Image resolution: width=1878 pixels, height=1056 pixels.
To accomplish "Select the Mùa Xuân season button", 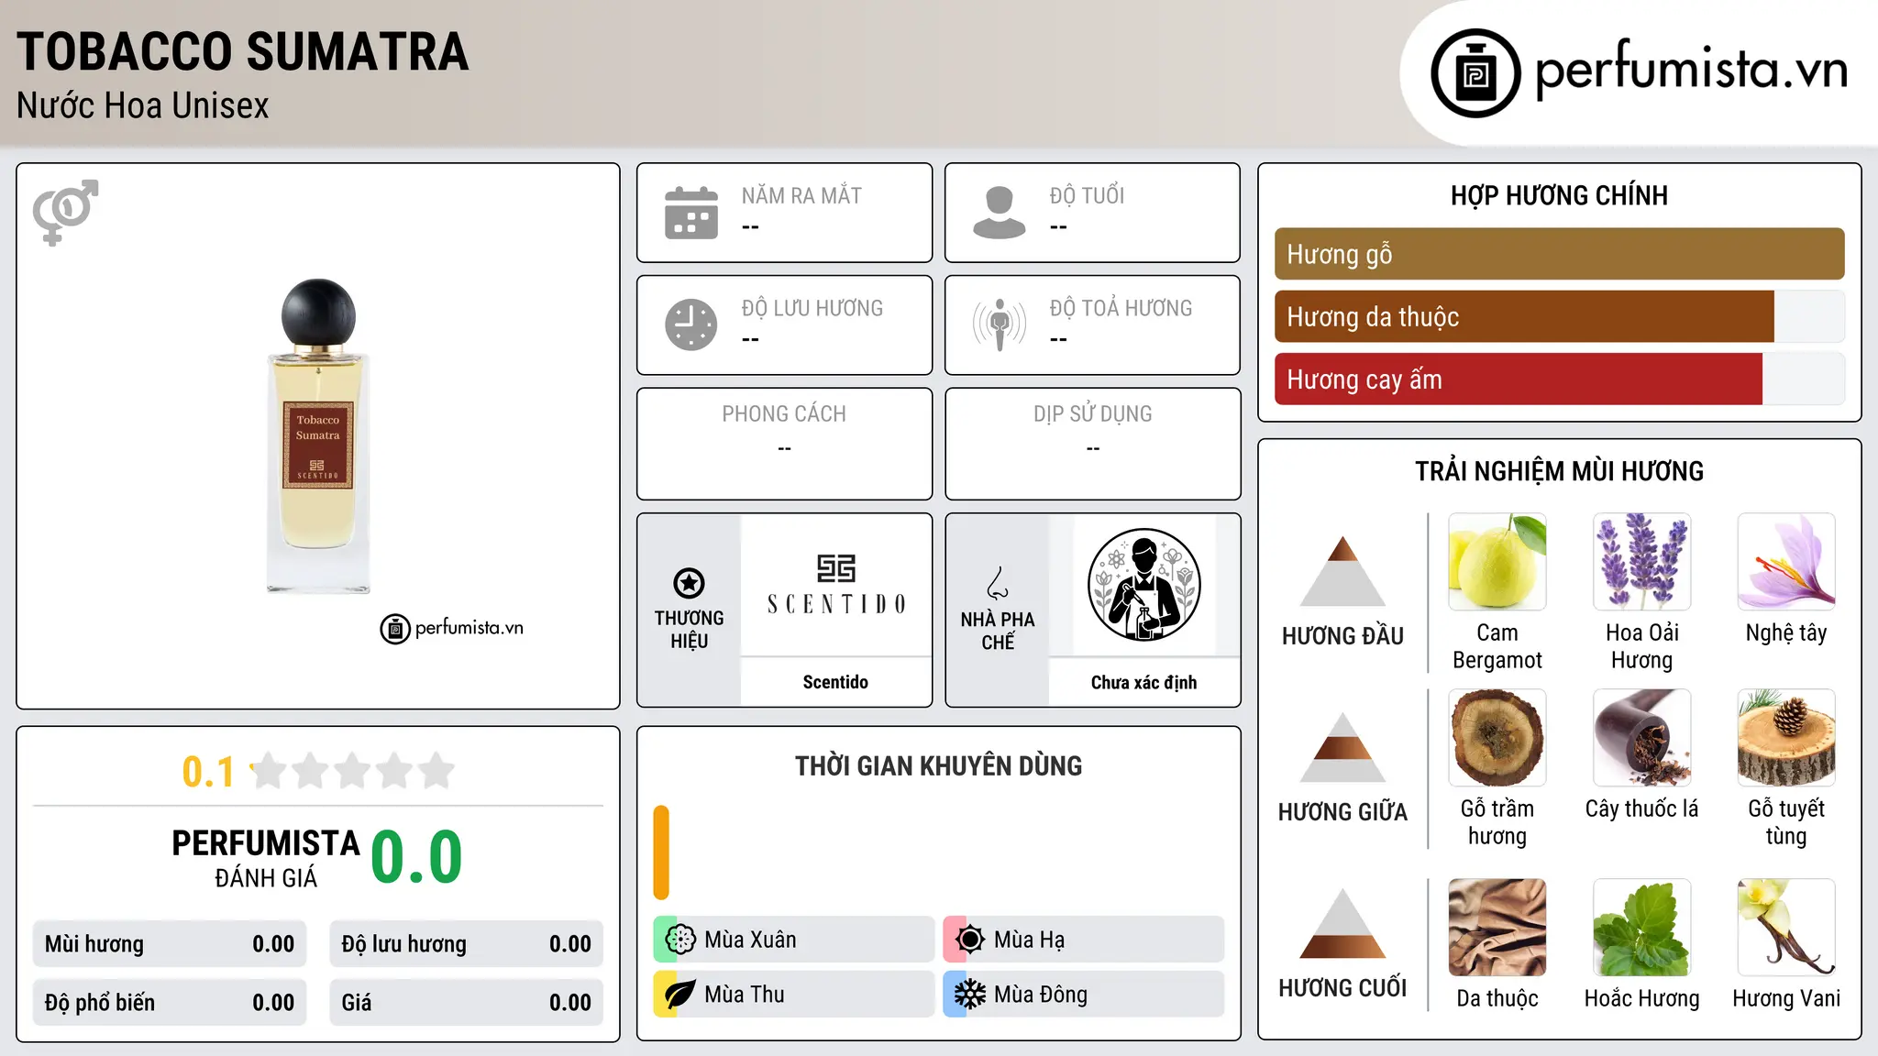I will tap(794, 940).
